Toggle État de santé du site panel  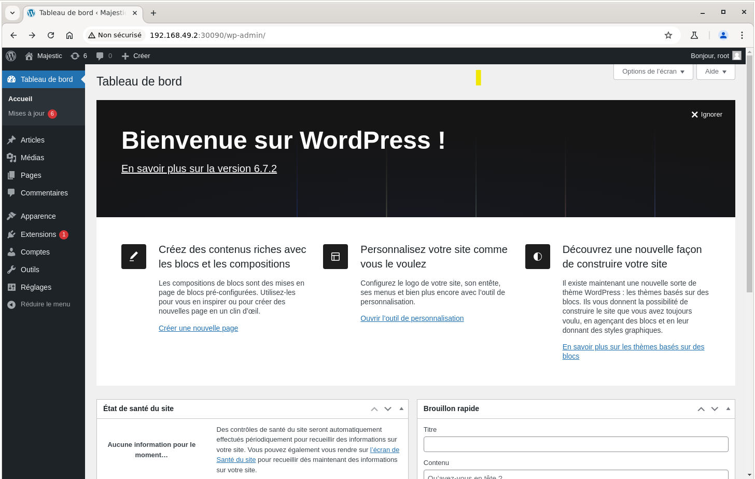click(401, 409)
